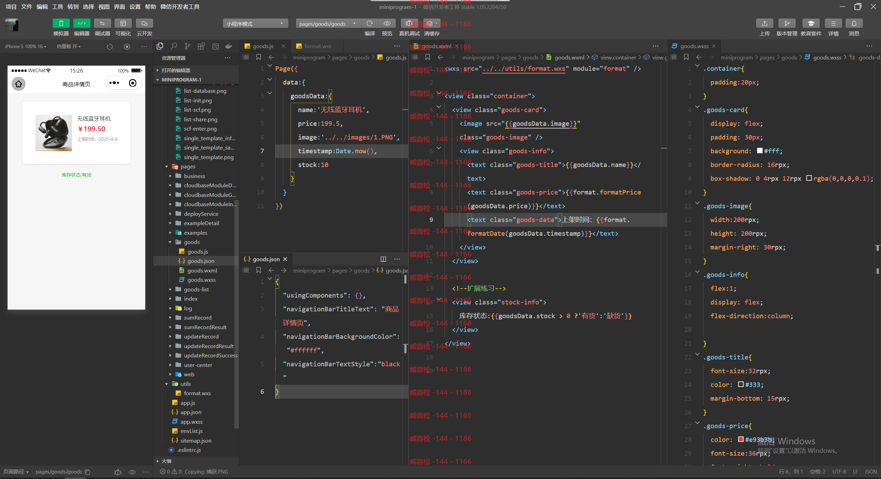Click the simulator capsule close circle
Viewport: 881px width, 479px height.
pos(132,83)
